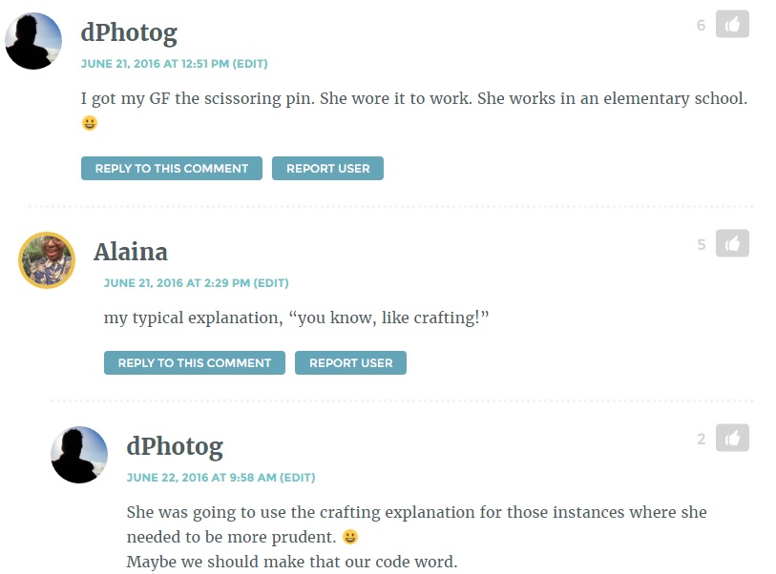This screenshot has width=776, height=574.
Task: Click dPhotog's name on the code word reply
Action: point(175,447)
